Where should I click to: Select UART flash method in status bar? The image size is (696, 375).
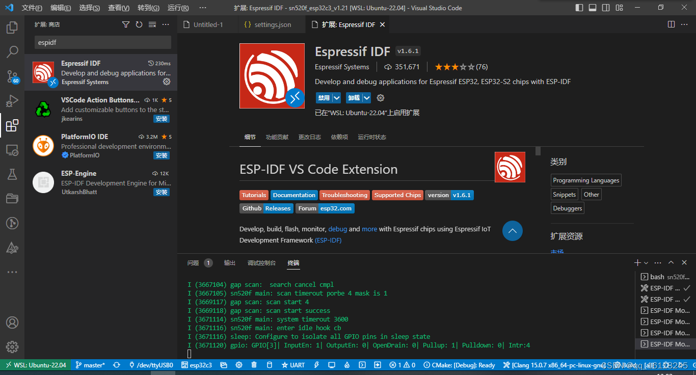tap(293, 365)
